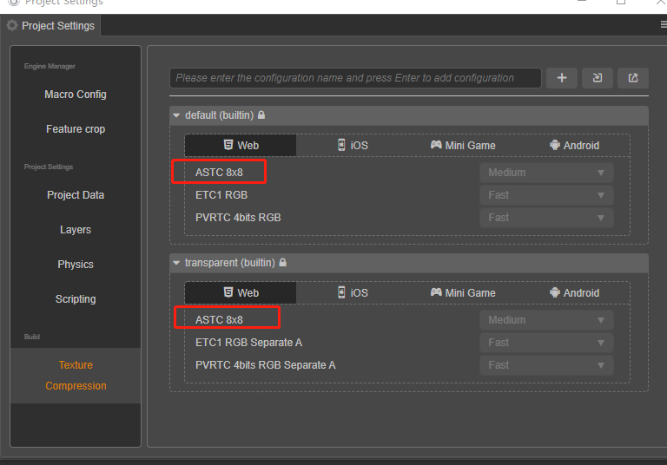
Task: Select Web tab in default config
Action: (x=241, y=146)
